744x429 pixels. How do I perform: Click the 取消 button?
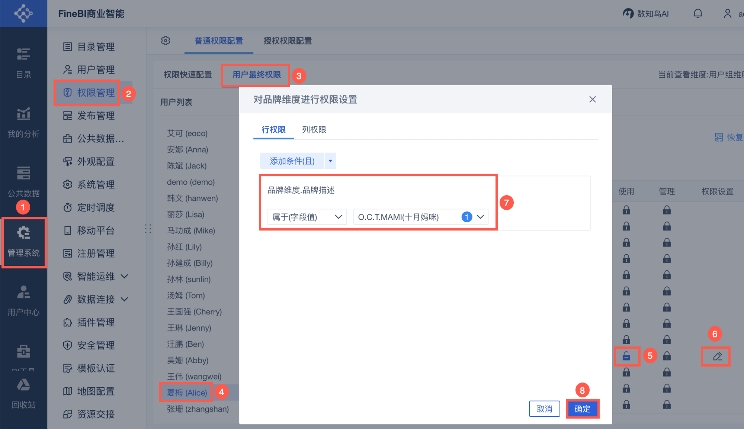point(544,409)
